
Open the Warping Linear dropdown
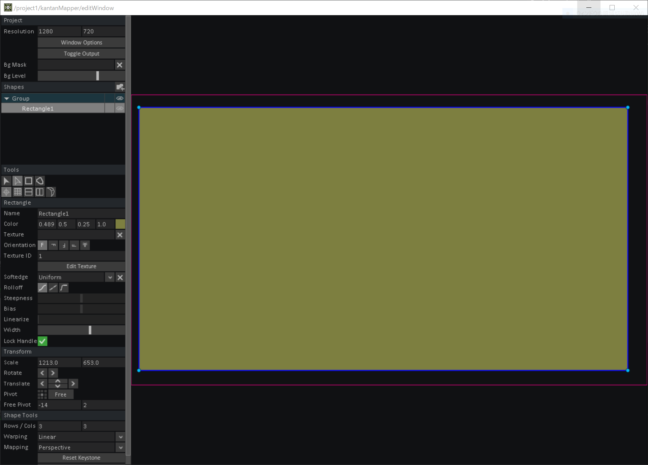(120, 437)
